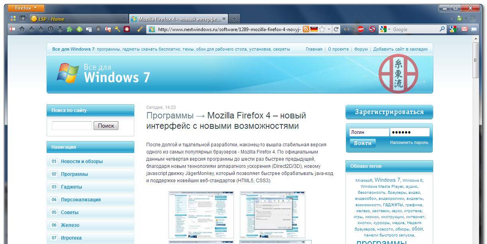Click the yellow wrench tool icon
The width and height of the screenshot is (487, 244).
[x=117, y=29]
